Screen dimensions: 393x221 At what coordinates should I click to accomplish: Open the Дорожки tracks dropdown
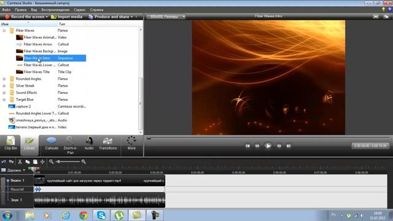tap(14, 170)
